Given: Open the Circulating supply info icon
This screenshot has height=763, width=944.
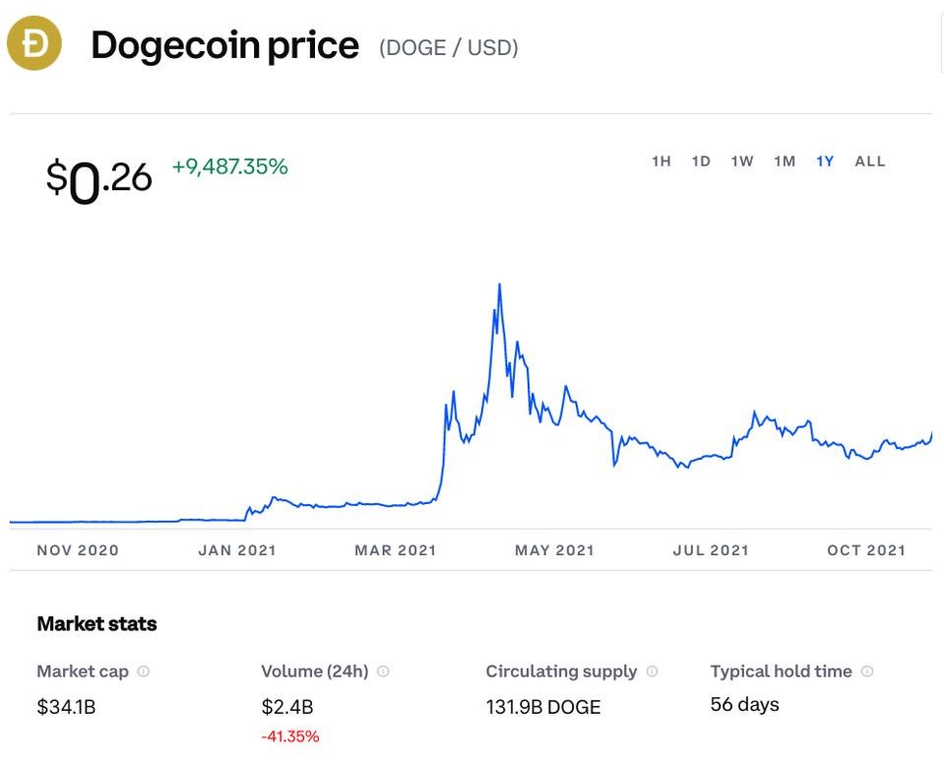Looking at the screenshot, I should pos(652,670).
